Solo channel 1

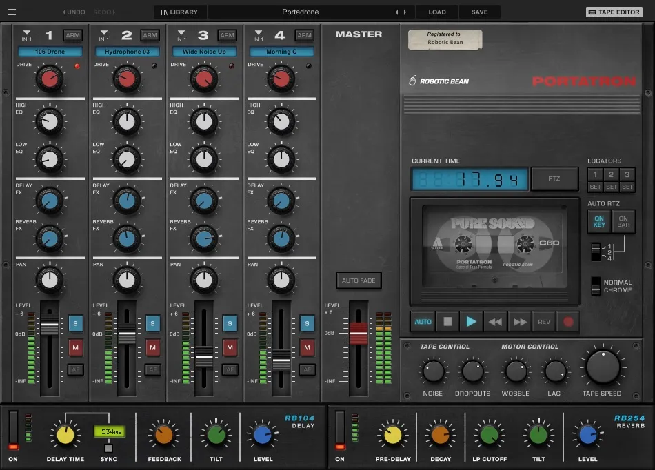[x=76, y=323]
